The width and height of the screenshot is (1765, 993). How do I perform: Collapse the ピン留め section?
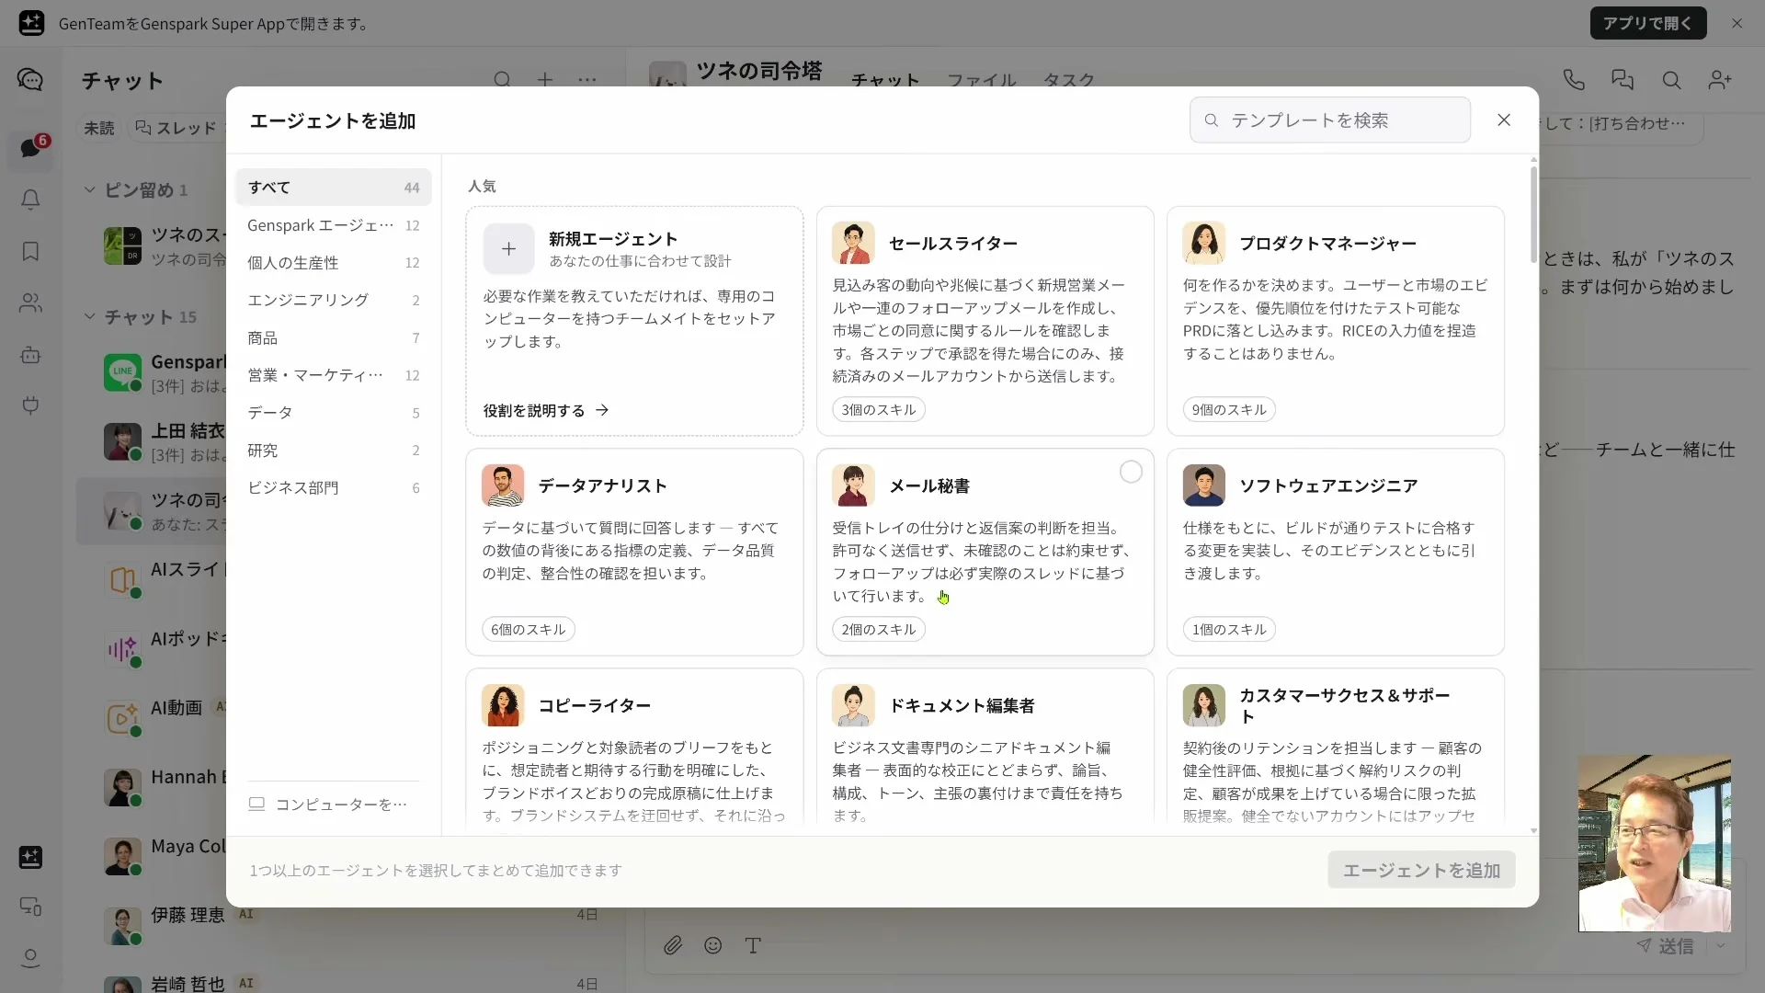(89, 189)
